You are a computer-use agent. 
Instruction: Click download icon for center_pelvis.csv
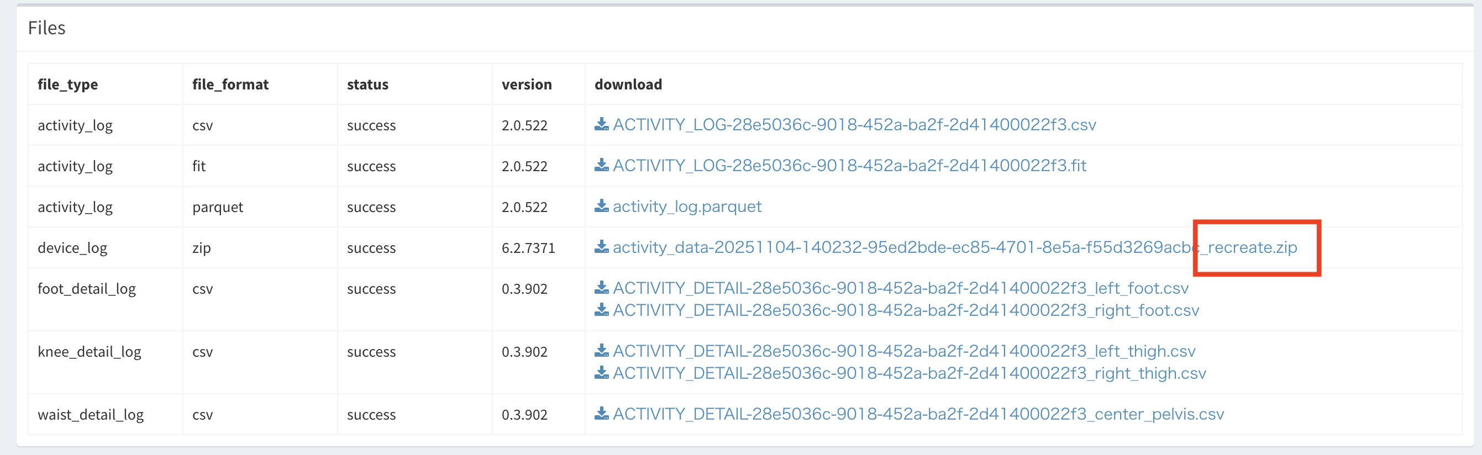pyautogui.click(x=601, y=414)
